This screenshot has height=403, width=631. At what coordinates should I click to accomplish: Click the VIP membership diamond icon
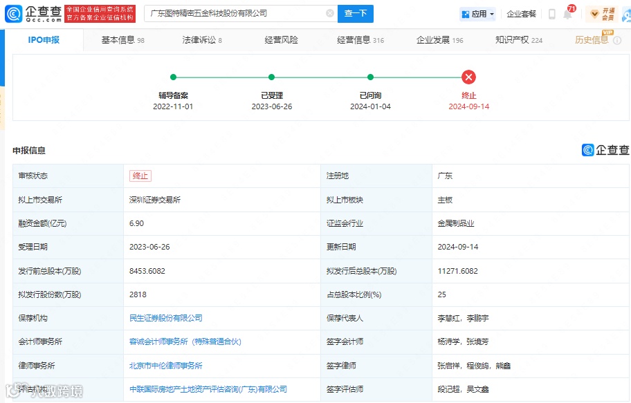click(x=594, y=15)
